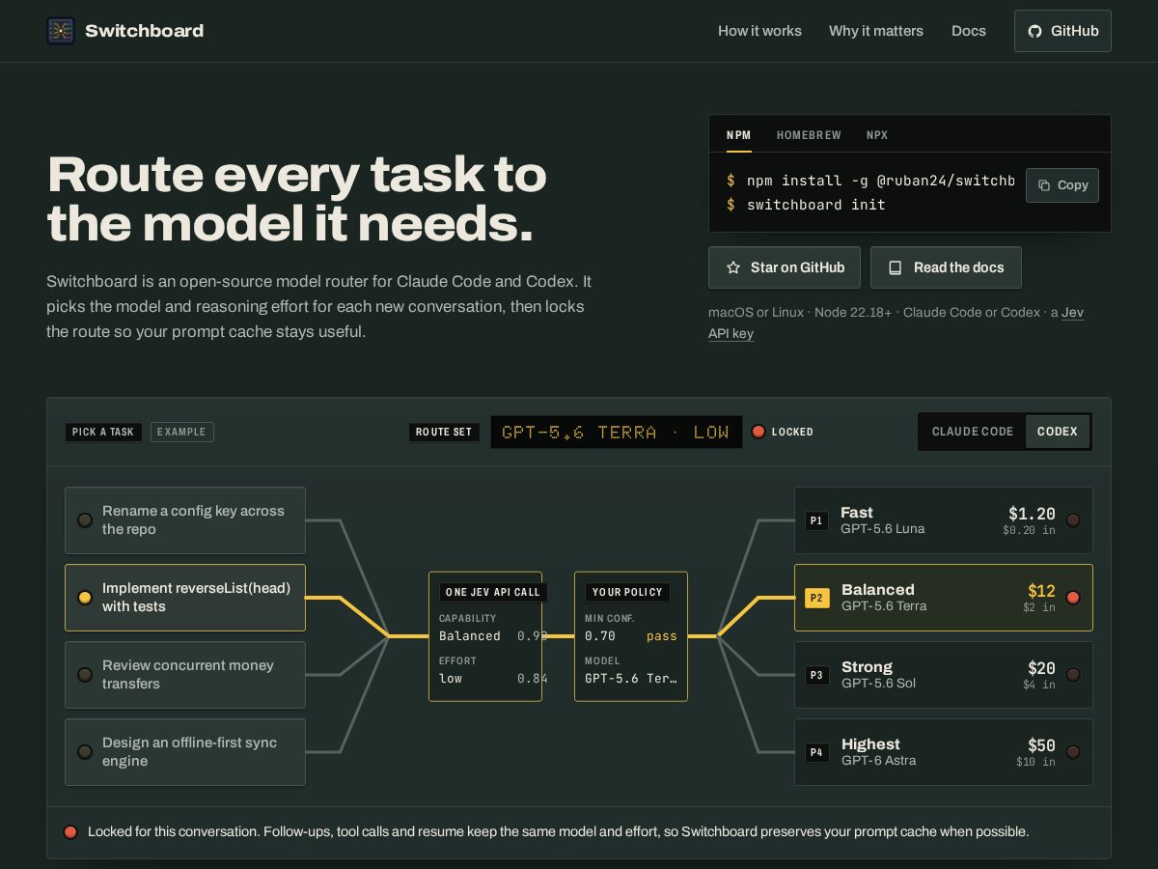Choose the Strong GPT-5.6 Sol tier
The height and width of the screenshot is (869, 1158).
[x=944, y=675]
